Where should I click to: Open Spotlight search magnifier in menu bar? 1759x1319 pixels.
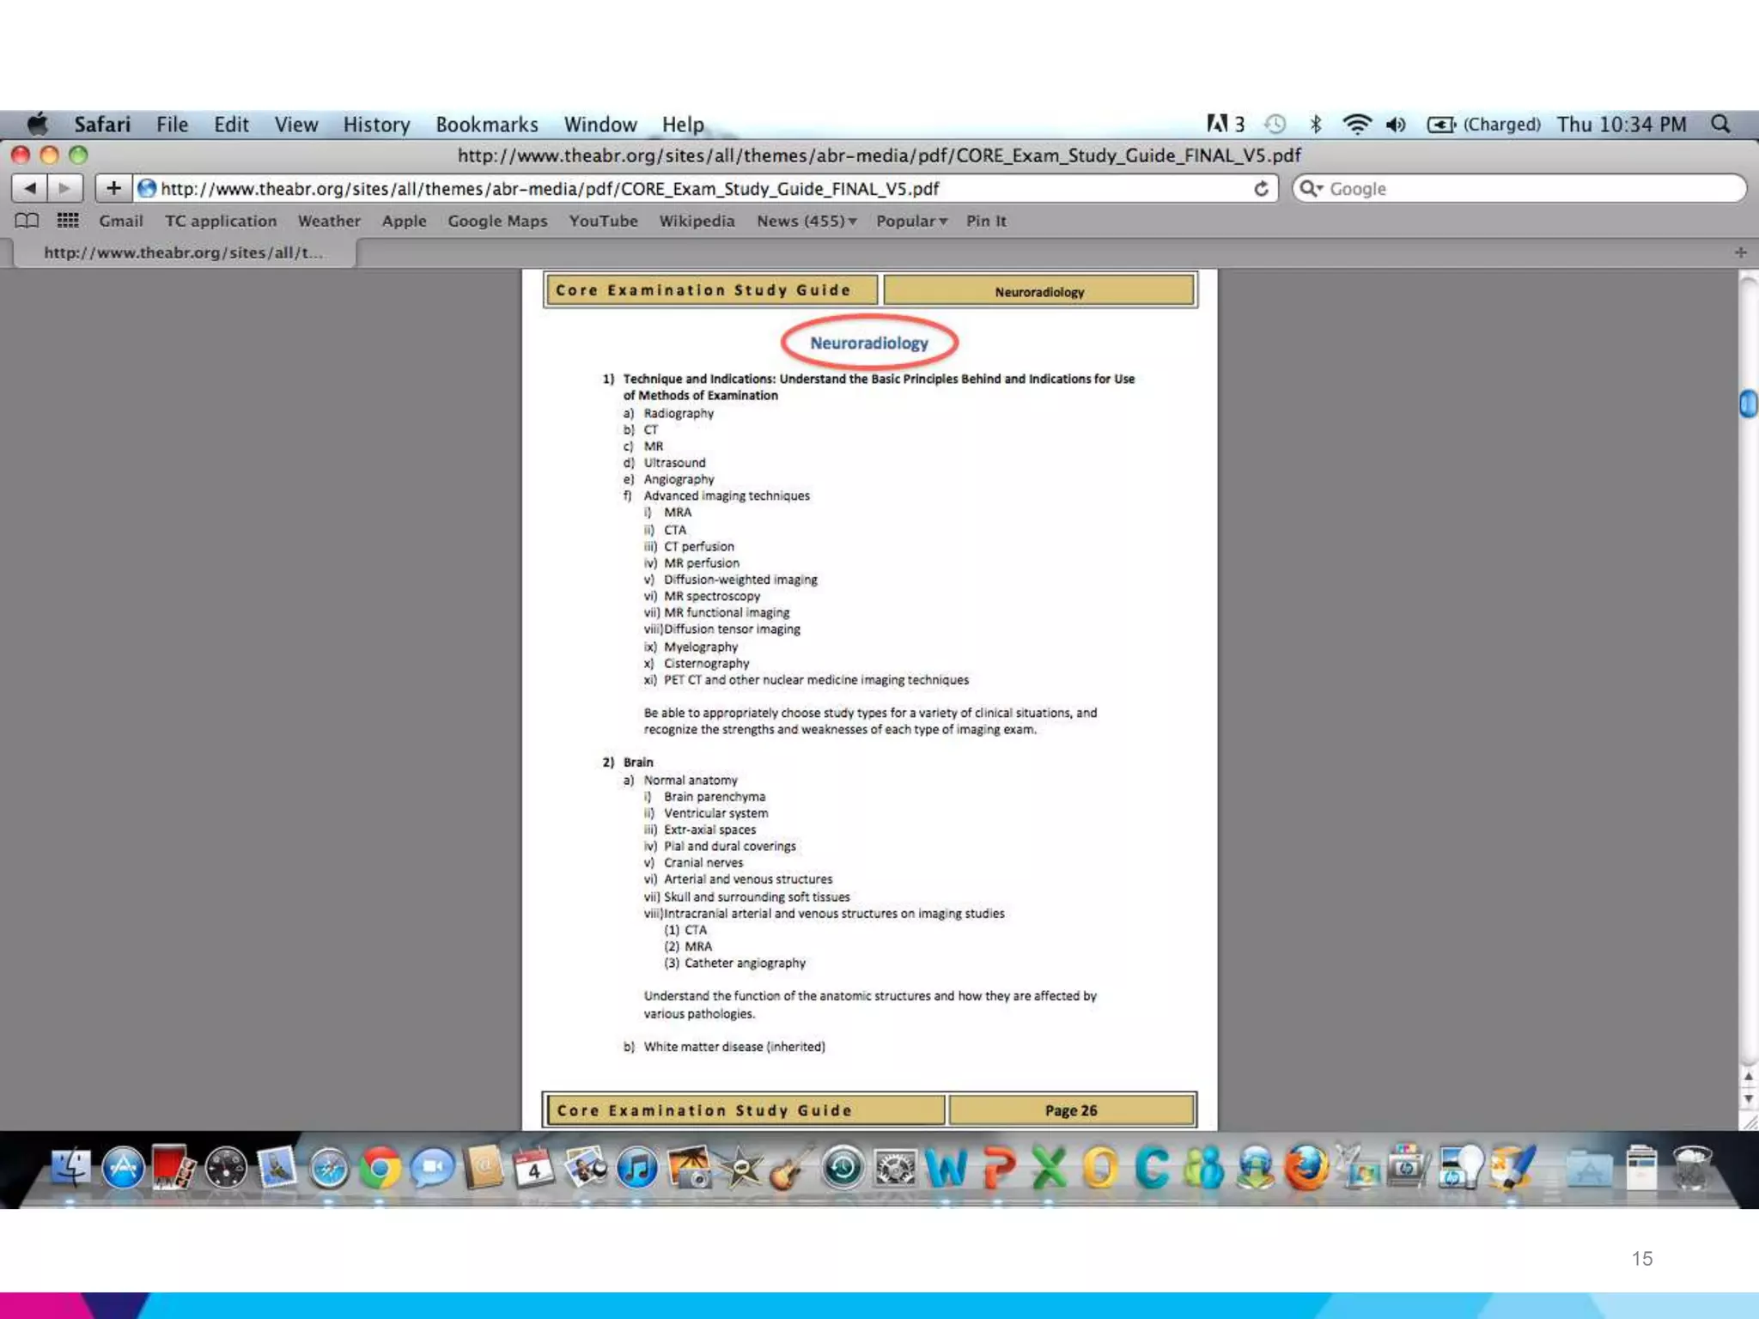pos(1720,125)
